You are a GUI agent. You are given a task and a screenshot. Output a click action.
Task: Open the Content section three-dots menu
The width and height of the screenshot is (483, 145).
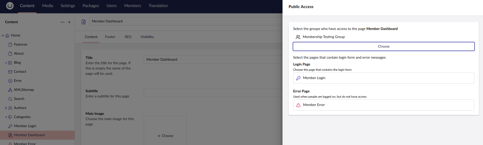[x=63, y=22]
